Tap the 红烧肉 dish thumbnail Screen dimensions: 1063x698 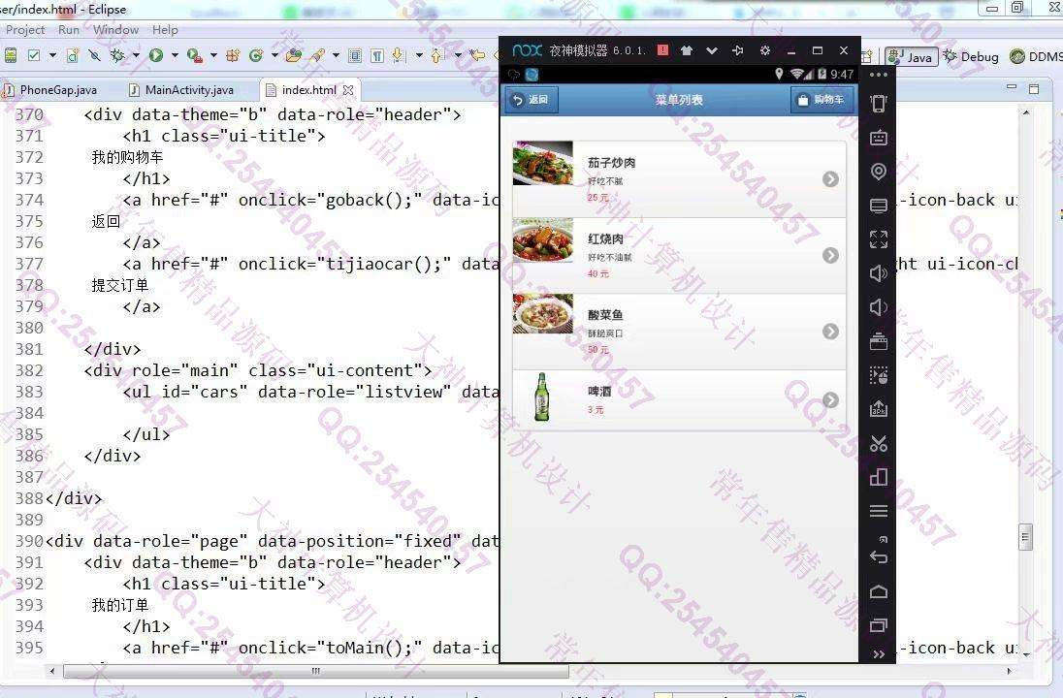[x=542, y=239]
